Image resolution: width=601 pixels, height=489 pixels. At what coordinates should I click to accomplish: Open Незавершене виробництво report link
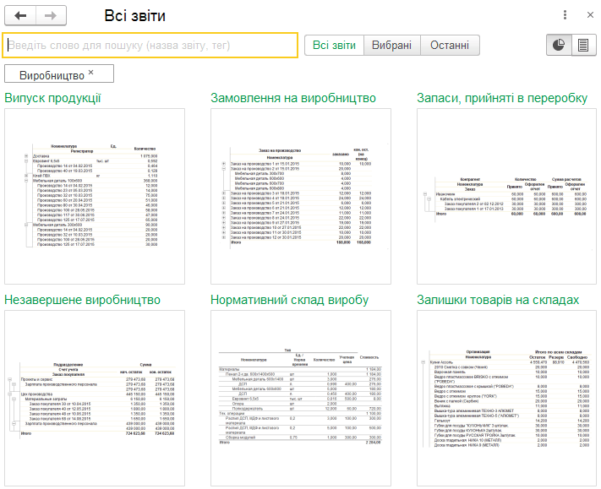pyautogui.click(x=82, y=300)
